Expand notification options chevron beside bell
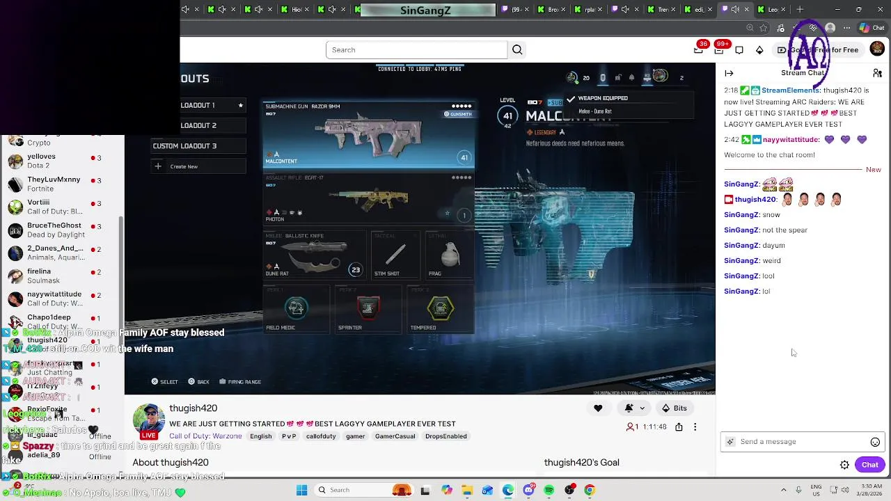891x501 pixels. coord(642,408)
